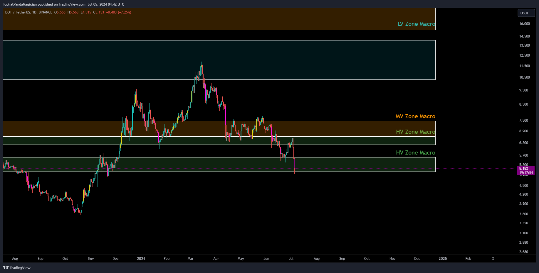Click the USDT currency label button
Screen dimensions: 539x273
point(526,13)
